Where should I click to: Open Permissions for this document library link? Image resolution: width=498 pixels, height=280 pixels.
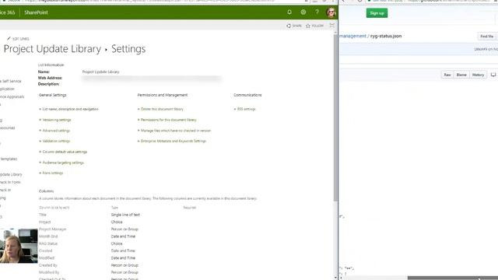[x=169, y=120]
